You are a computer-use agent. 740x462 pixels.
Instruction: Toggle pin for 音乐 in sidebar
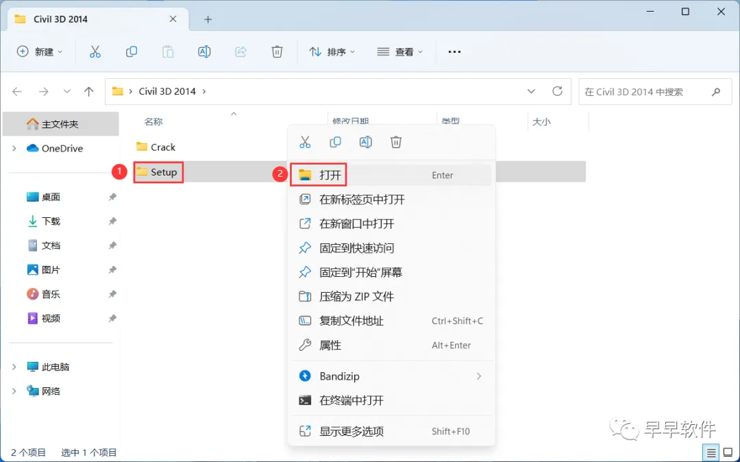point(112,294)
